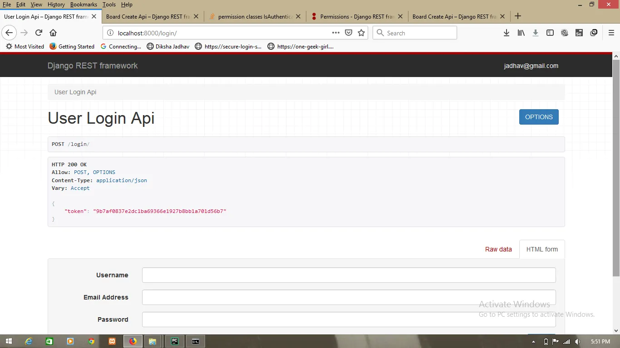Open the File menu
The height and width of the screenshot is (348, 620).
click(6, 4)
